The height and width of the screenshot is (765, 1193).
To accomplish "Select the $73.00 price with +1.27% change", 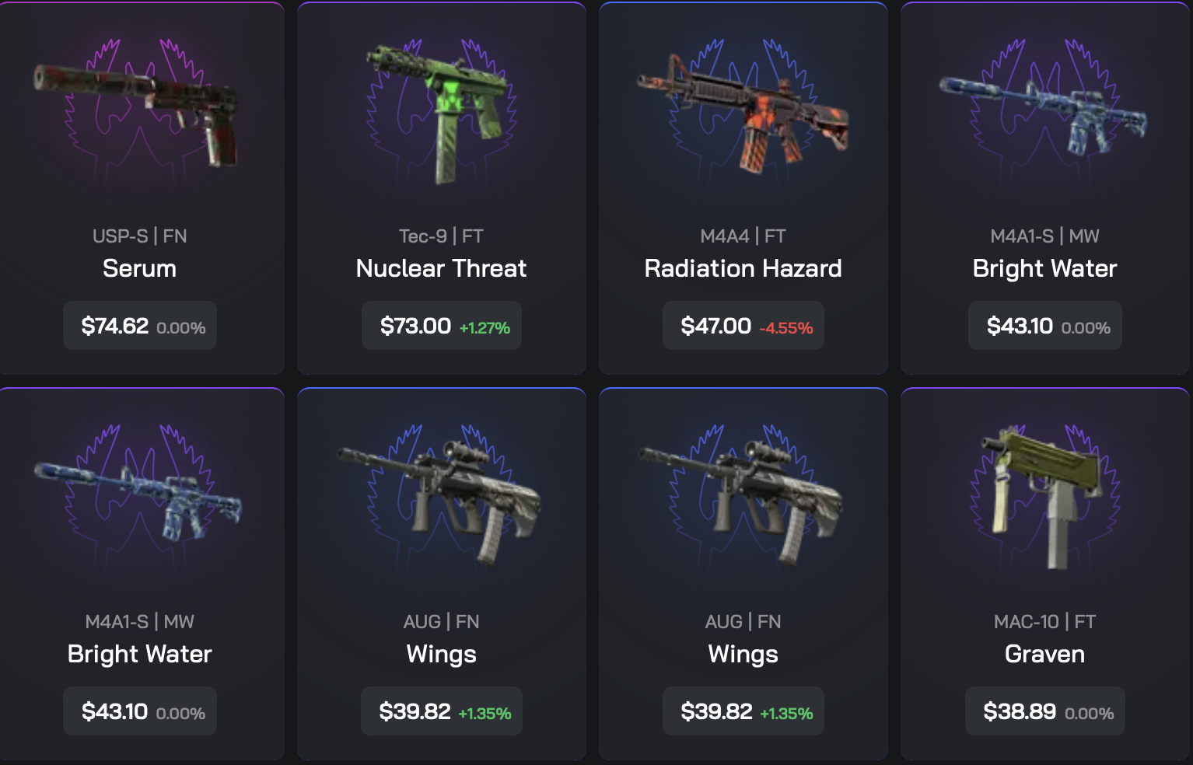I will click(442, 326).
